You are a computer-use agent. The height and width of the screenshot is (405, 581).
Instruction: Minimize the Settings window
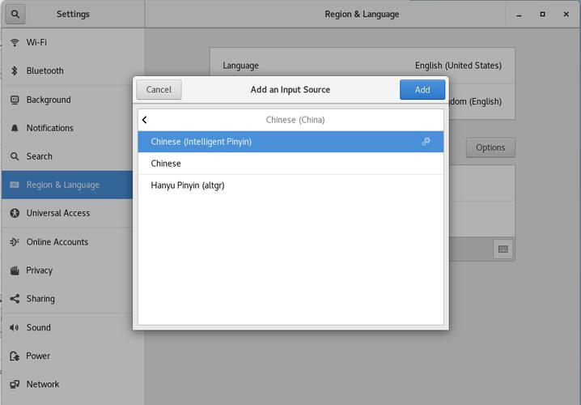(519, 15)
